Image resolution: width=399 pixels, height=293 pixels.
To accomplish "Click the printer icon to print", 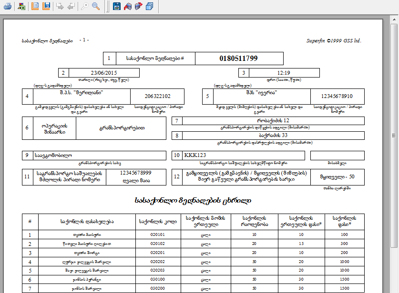I will 8,6.
